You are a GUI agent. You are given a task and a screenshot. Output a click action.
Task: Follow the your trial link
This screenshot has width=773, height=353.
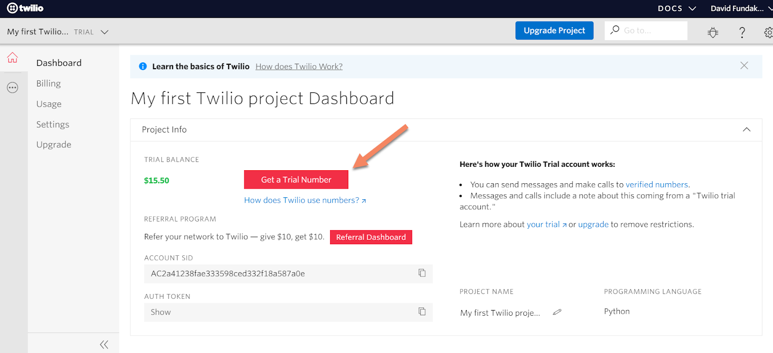pyautogui.click(x=546, y=224)
